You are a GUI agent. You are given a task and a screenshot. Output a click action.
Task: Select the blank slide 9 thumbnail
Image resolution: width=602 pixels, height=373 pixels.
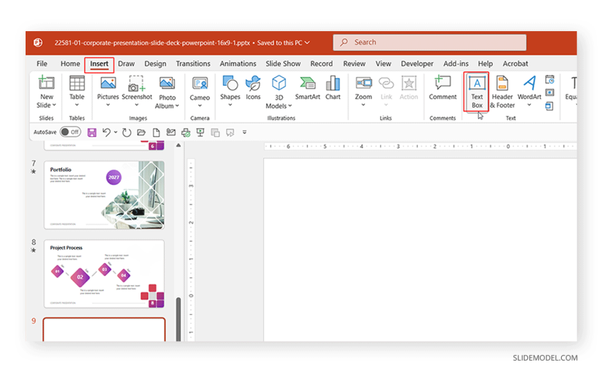coord(104,329)
